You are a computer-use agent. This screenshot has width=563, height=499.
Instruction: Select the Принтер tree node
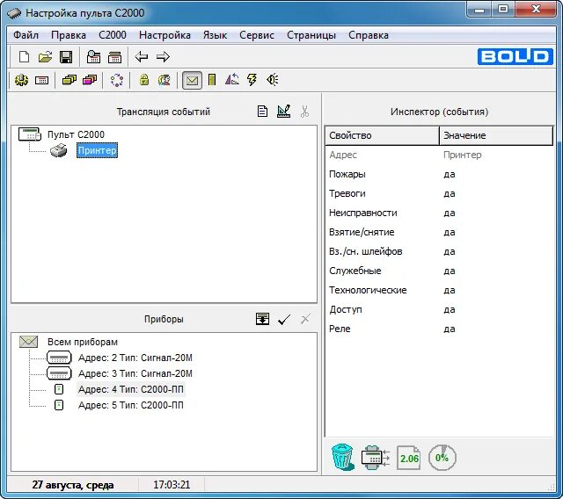tap(97, 150)
